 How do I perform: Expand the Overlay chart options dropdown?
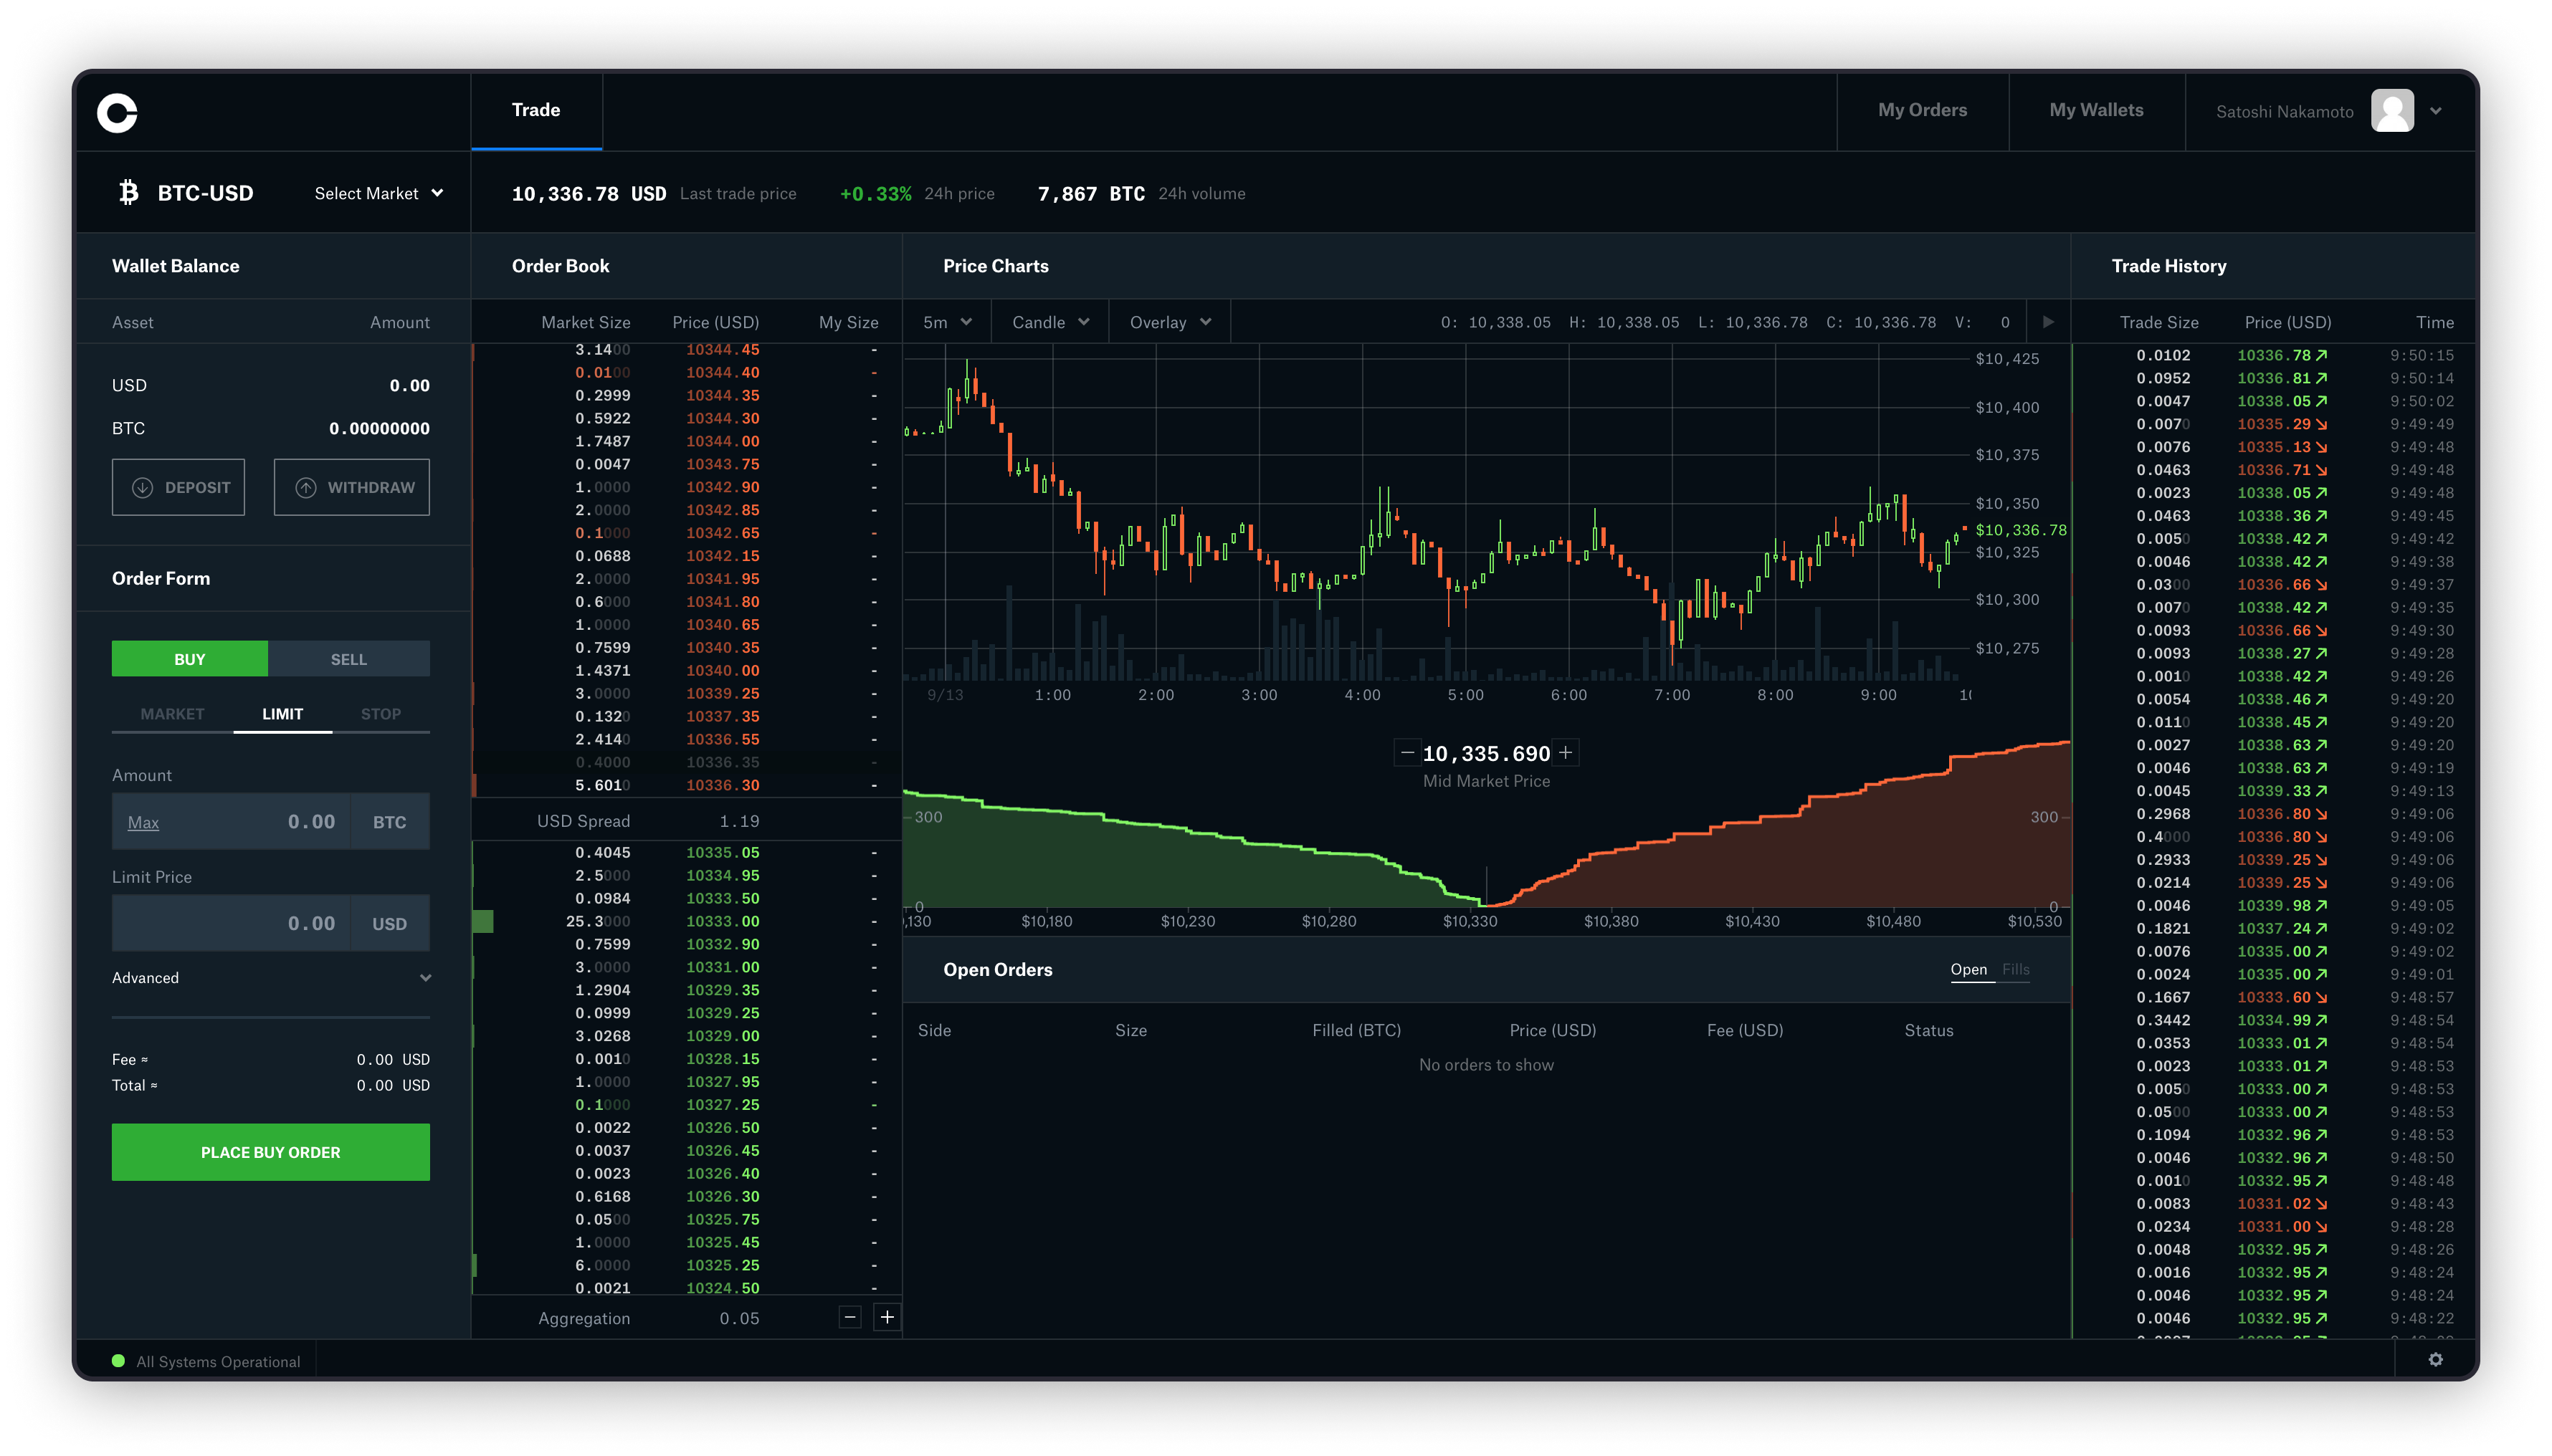[x=1167, y=322]
